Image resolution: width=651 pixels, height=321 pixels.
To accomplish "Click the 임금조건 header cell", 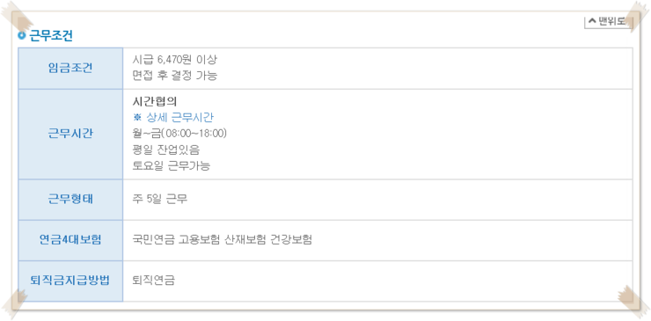I will point(70,68).
